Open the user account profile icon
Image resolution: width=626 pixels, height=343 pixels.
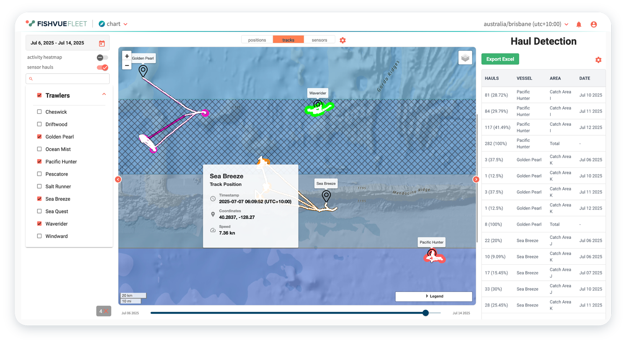(593, 25)
